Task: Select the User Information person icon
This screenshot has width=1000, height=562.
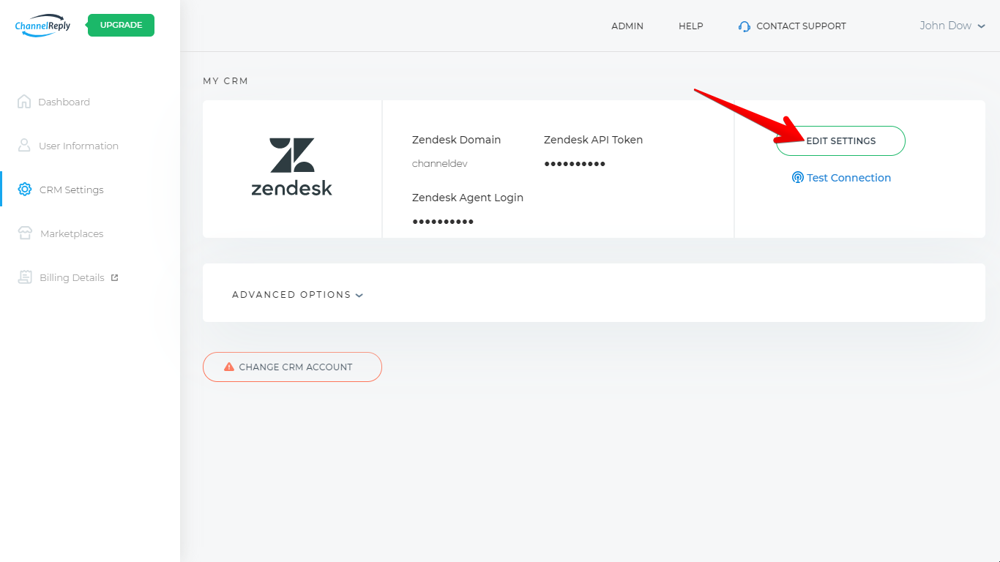Action: [24, 146]
